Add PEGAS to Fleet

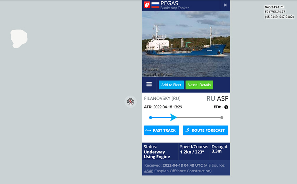(171, 85)
